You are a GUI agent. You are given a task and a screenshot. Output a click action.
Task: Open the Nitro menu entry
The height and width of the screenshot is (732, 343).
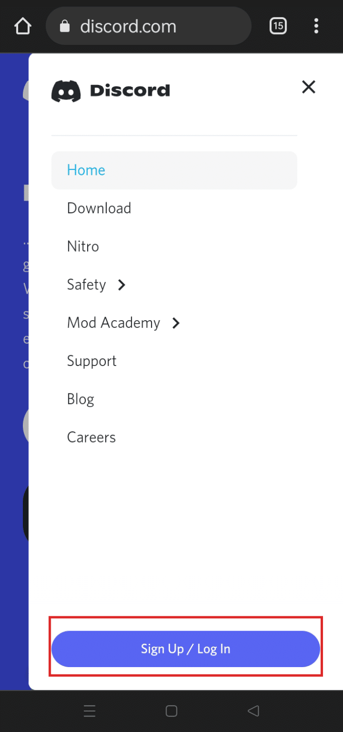click(x=83, y=246)
